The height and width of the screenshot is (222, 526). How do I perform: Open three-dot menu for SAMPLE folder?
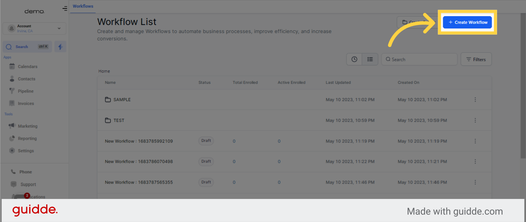point(475,100)
